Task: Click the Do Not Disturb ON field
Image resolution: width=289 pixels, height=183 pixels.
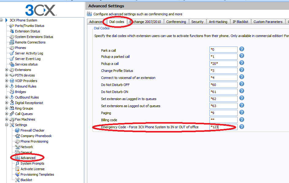Action: (x=223, y=92)
